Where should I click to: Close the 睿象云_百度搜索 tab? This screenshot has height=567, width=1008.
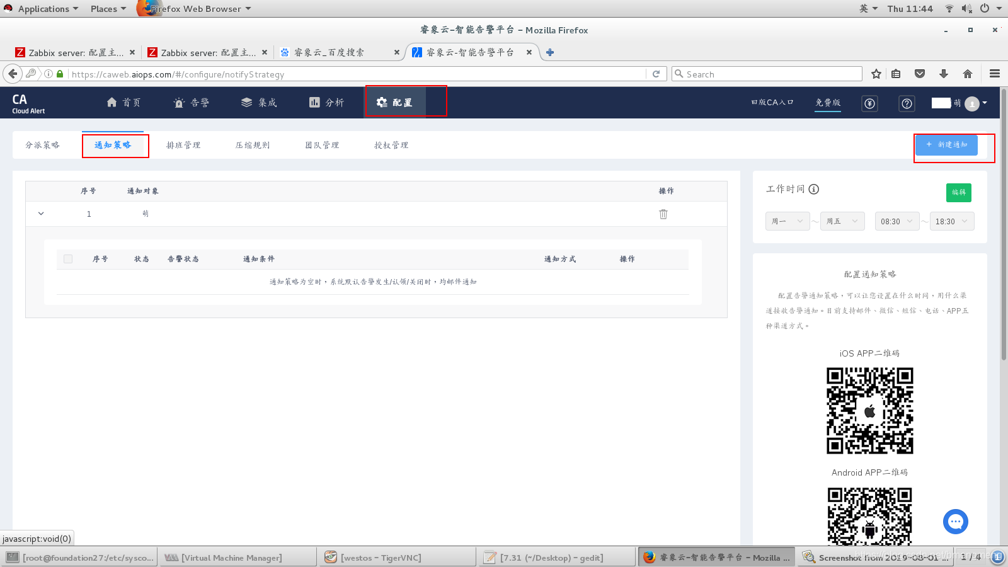click(x=396, y=52)
